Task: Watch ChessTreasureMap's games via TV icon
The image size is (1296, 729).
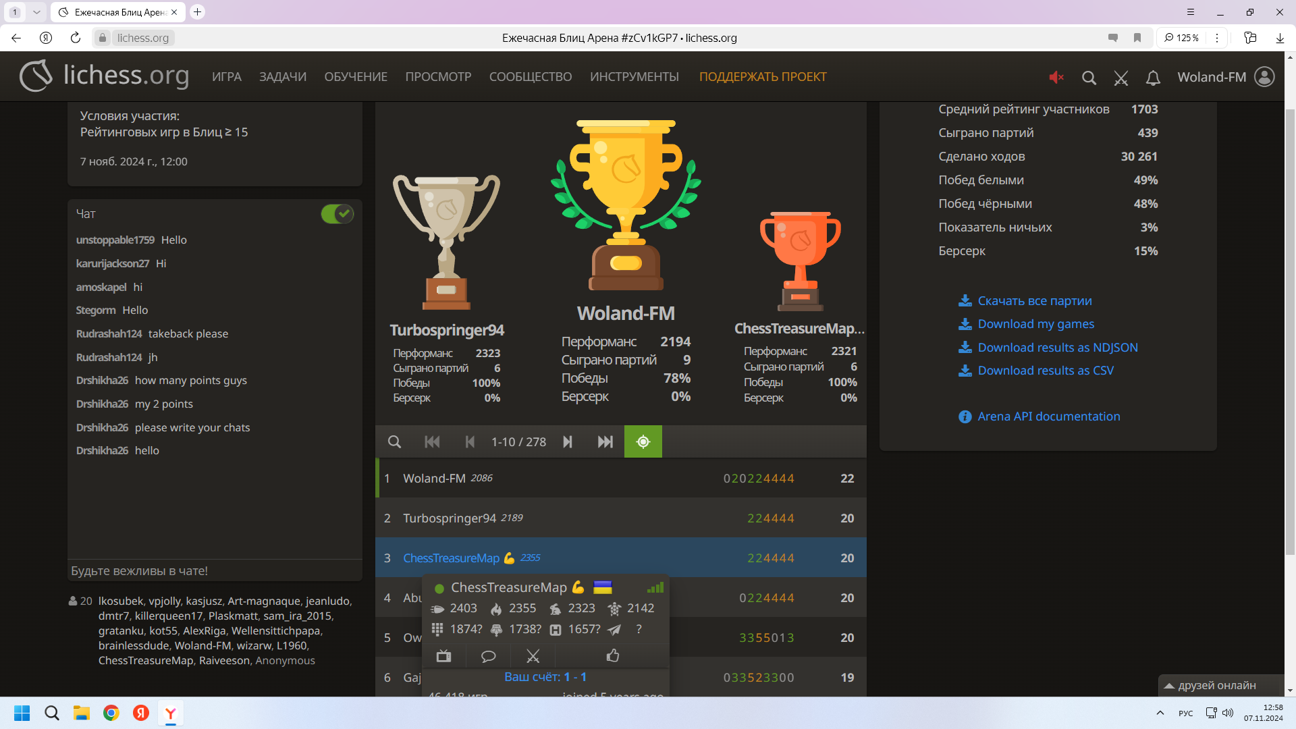Action: click(x=443, y=655)
